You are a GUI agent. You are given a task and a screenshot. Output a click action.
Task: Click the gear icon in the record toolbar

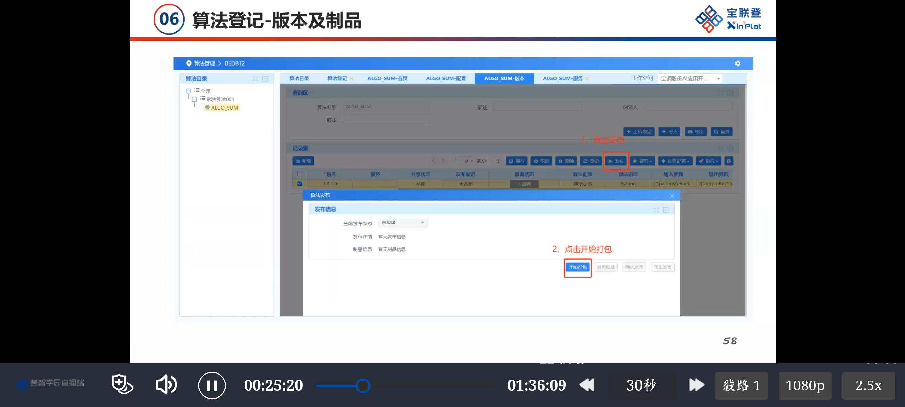pos(729,161)
